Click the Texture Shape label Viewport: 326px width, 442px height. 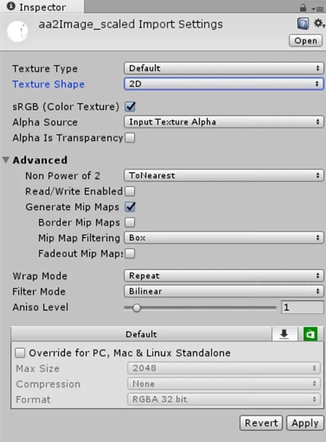pos(48,84)
